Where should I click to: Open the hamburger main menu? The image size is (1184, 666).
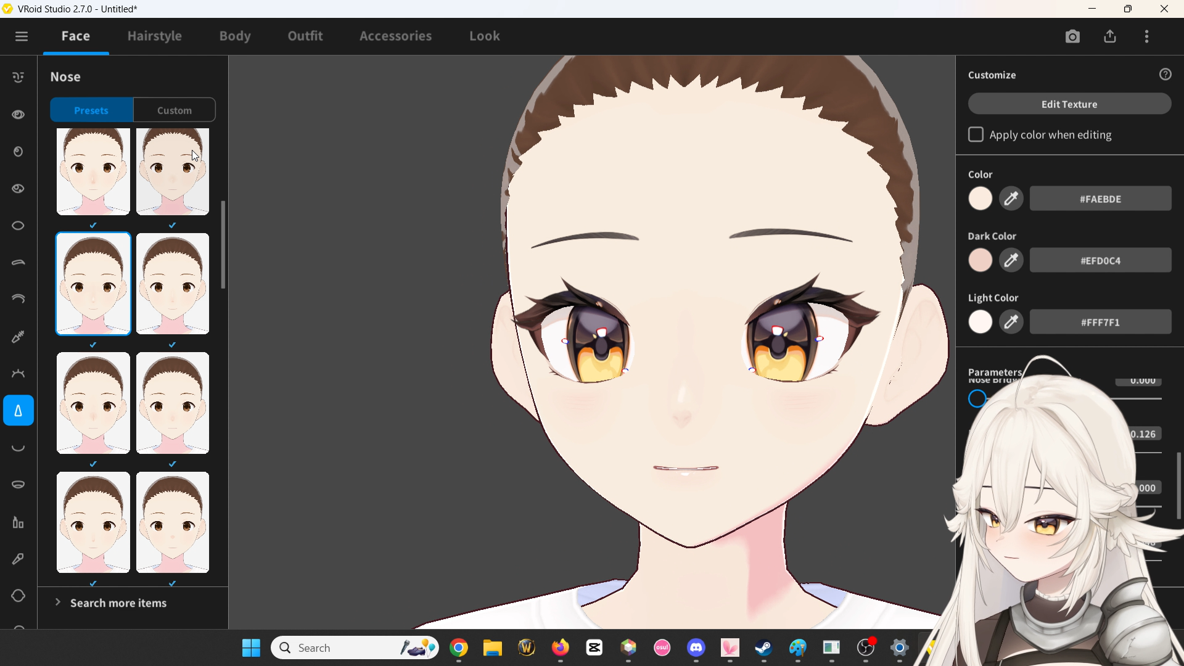[x=22, y=36]
